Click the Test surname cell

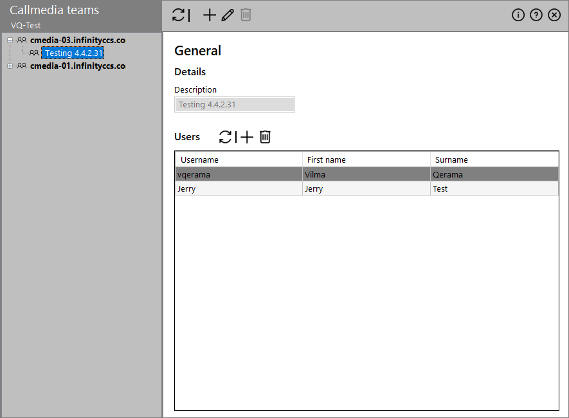pyautogui.click(x=494, y=188)
